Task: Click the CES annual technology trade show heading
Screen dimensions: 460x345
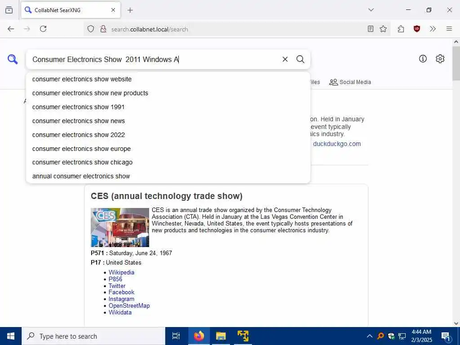Action: pos(166,196)
